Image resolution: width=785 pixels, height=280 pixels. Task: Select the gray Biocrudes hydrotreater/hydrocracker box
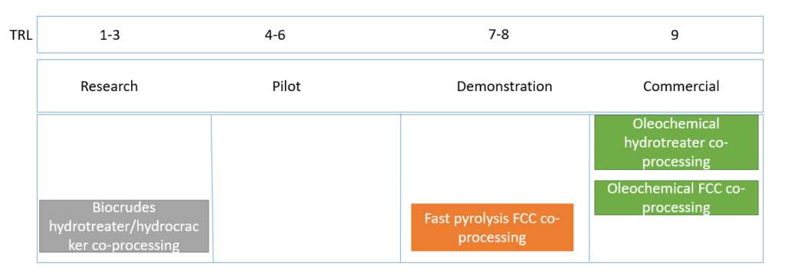point(124,226)
